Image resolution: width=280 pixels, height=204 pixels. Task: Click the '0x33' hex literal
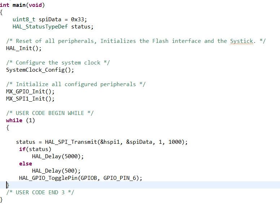point(77,19)
